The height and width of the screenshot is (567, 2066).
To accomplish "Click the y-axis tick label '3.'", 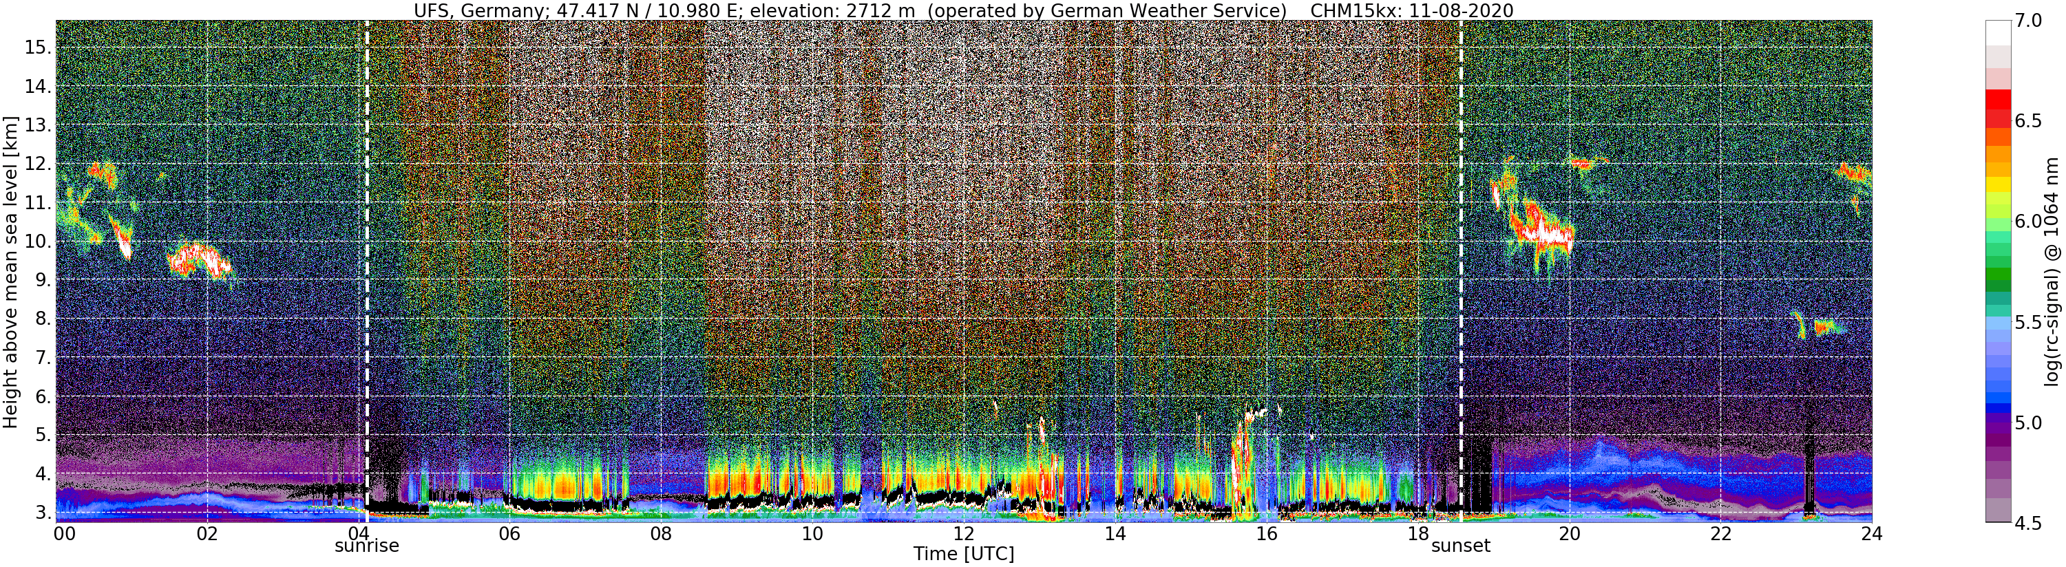I will click(43, 513).
